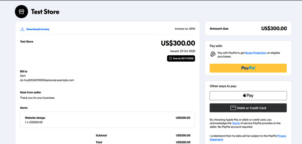302x144 pixels.
Task: Choose Apple Pay button
Action: 248,95
